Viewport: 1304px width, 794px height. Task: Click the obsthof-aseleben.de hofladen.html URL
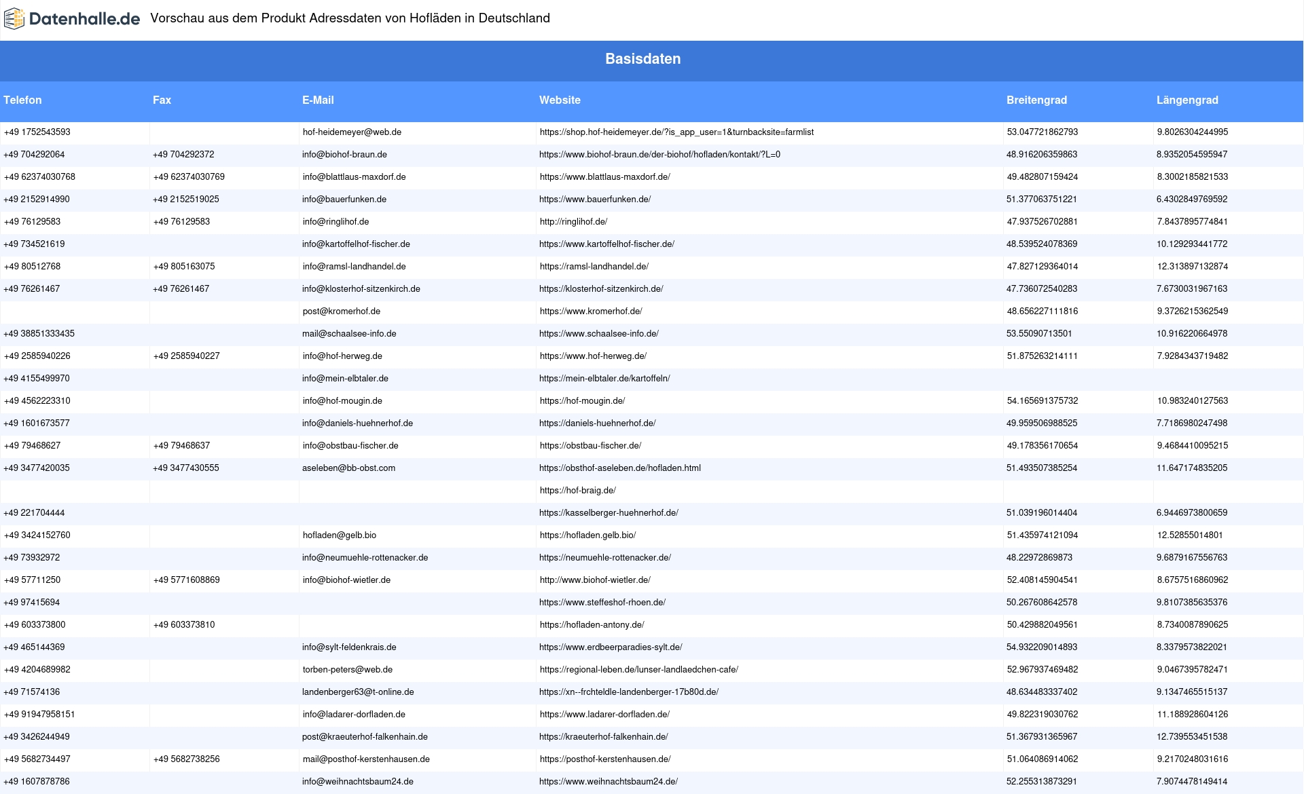620,468
